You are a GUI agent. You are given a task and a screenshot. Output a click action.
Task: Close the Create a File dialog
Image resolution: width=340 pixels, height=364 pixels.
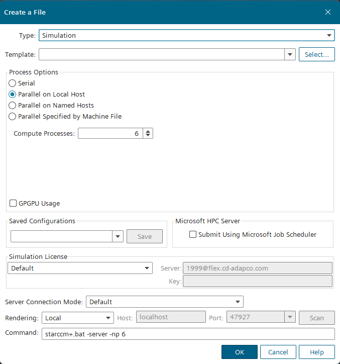pyautogui.click(x=327, y=12)
